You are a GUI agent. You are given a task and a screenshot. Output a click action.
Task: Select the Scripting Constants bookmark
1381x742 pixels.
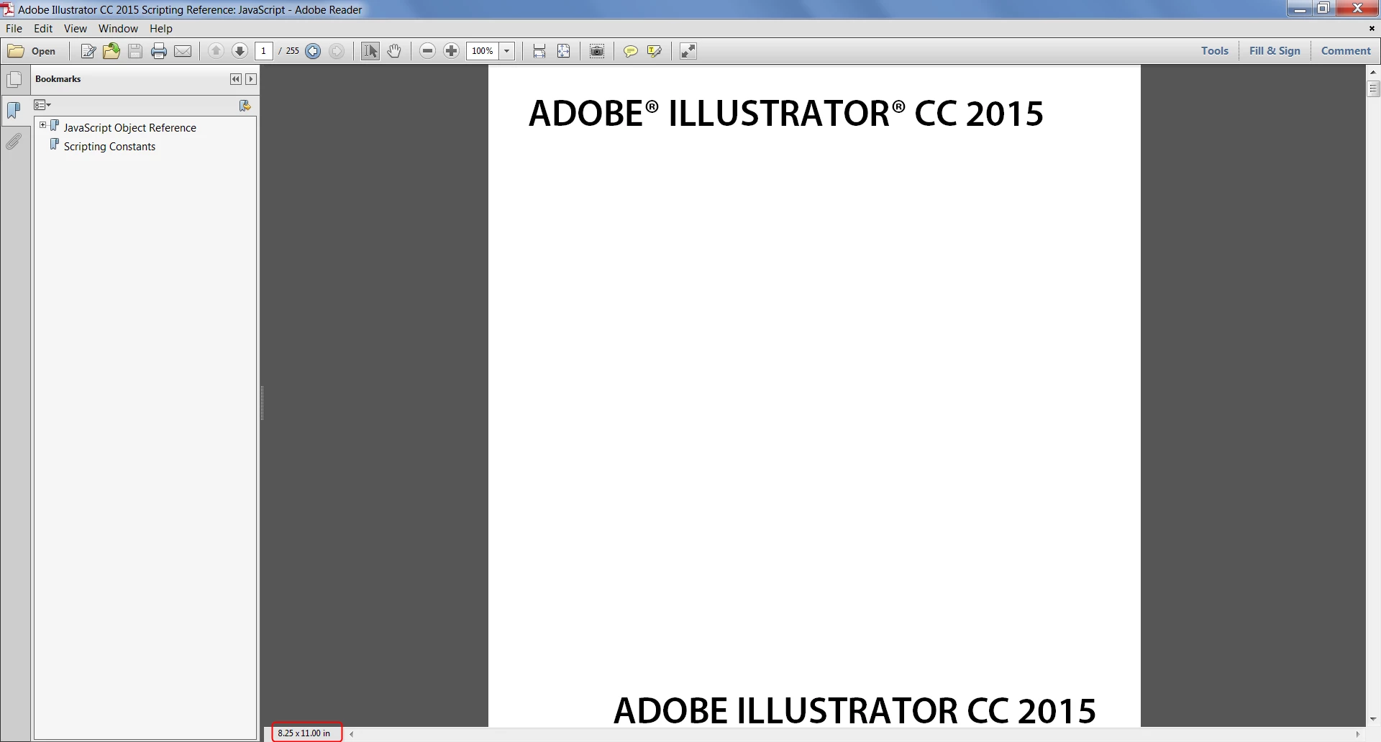coord(109,146)
